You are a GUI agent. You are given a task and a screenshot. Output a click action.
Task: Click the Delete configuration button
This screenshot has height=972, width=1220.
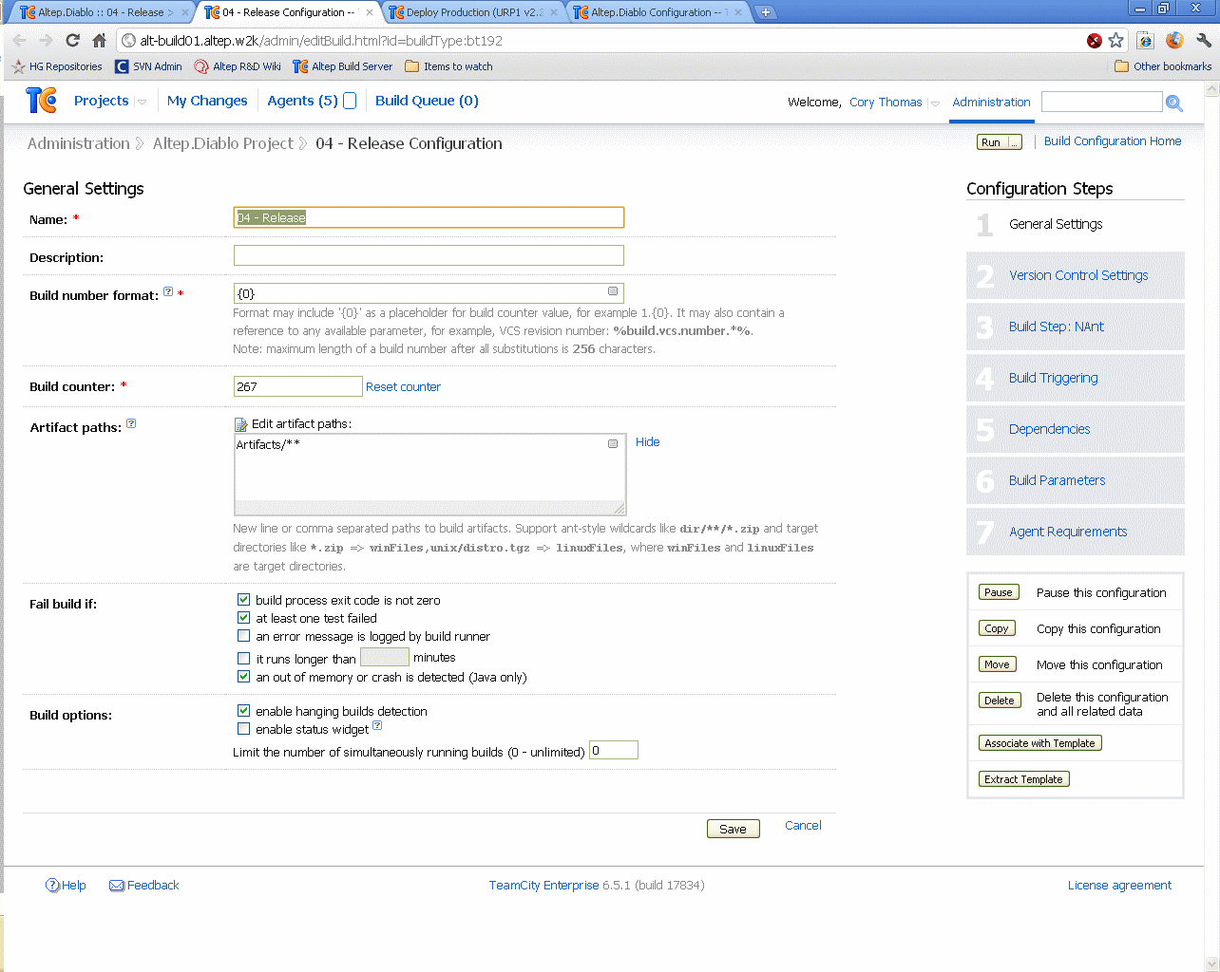[999, 701]
